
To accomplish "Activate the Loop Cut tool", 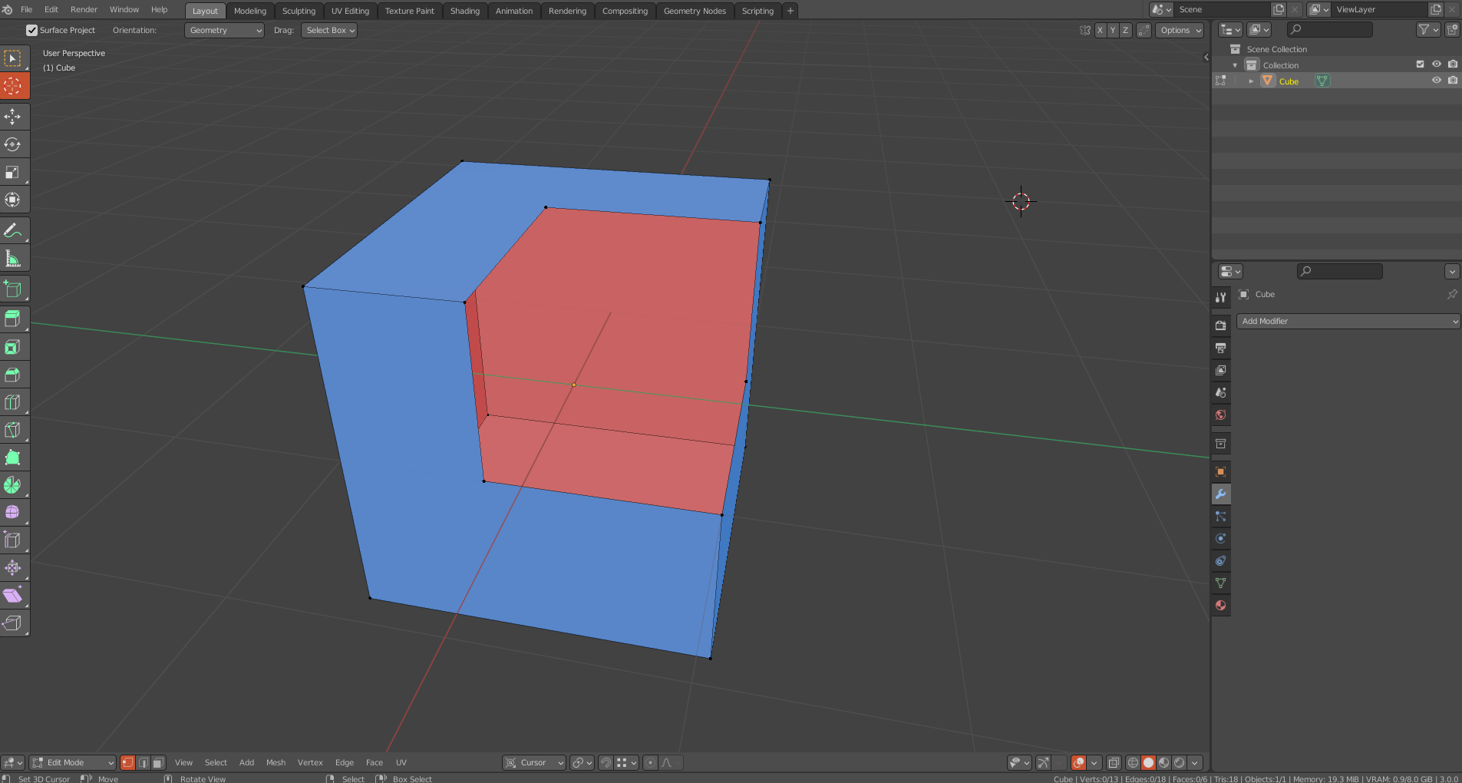I will (13, 402).
